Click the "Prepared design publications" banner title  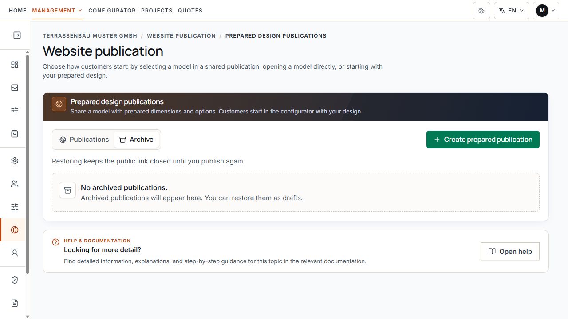[117, 101]
